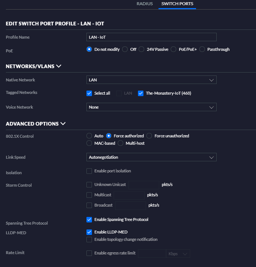Image resolution: width=256 pixels, height=267 pixels.
Task: Enable egress rate limit checkbox
Action: click(89, 253)
